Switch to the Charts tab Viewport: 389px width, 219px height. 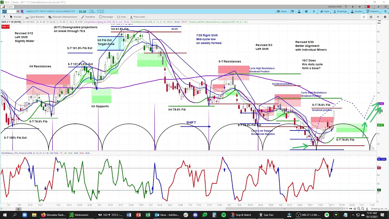click(x=8, y=7)
